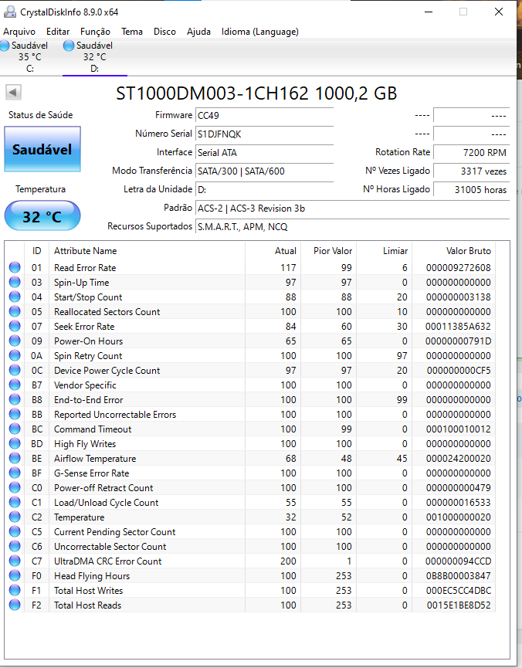Click the Attribute Name column header
Screen dimensions: 522x668
[147, 251]
